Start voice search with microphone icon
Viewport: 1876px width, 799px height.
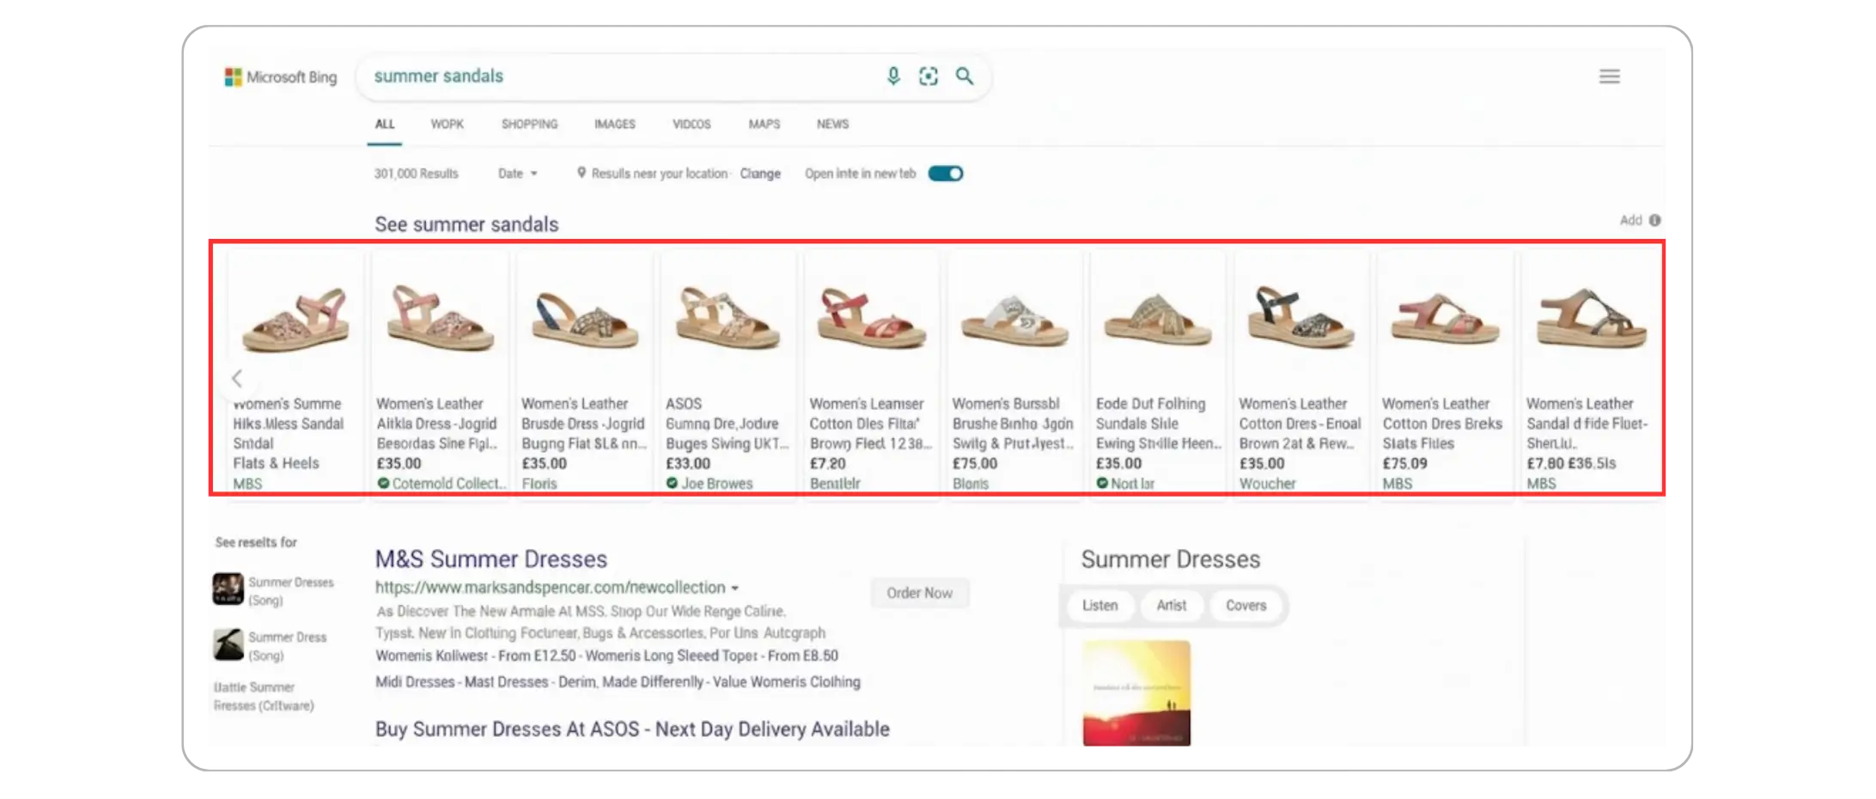(893, 76)
